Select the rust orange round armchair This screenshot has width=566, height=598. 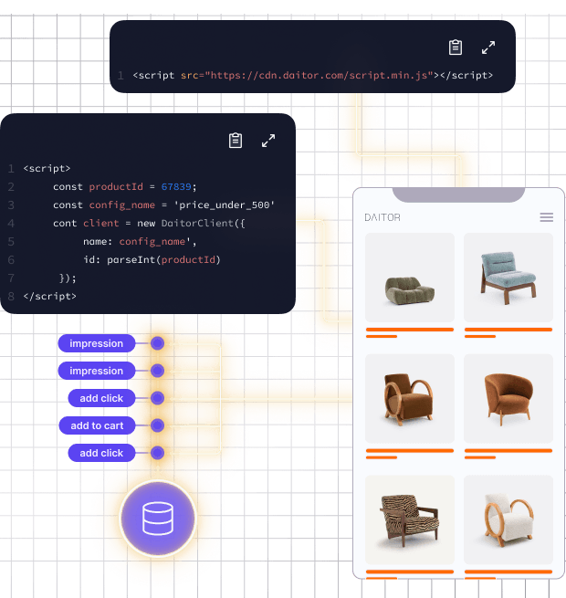(508, 399)
